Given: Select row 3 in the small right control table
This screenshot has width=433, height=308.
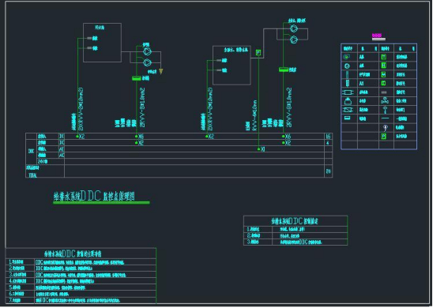Looking at the screenshot, I should point(296,242).
